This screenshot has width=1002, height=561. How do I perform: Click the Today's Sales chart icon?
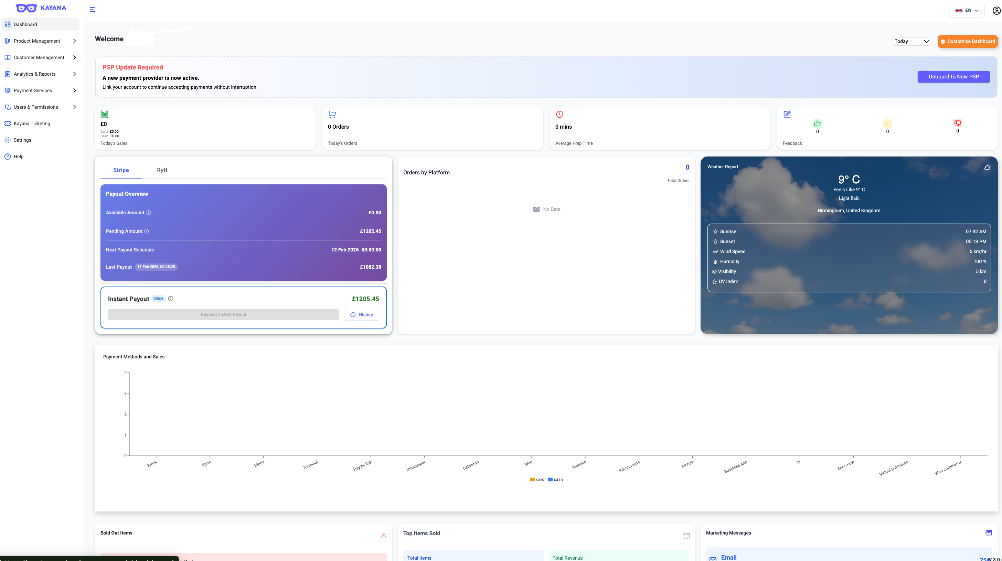click(104, 114)
